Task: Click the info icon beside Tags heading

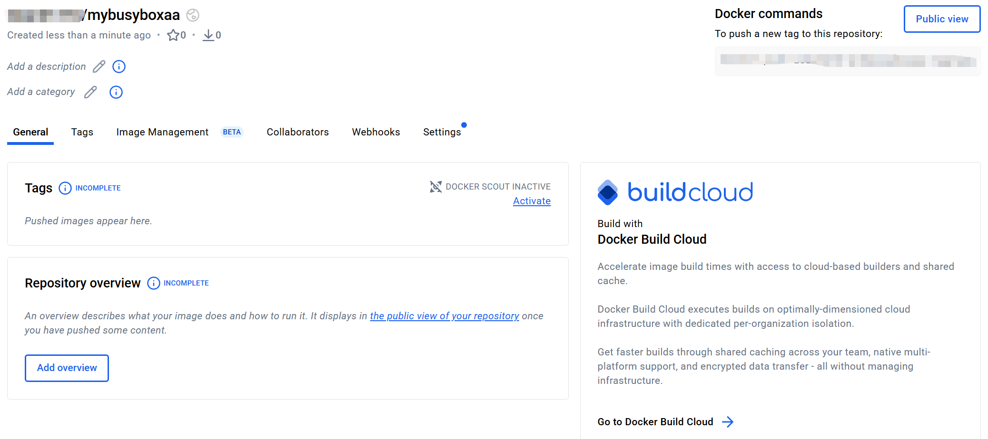Action: 65,188
